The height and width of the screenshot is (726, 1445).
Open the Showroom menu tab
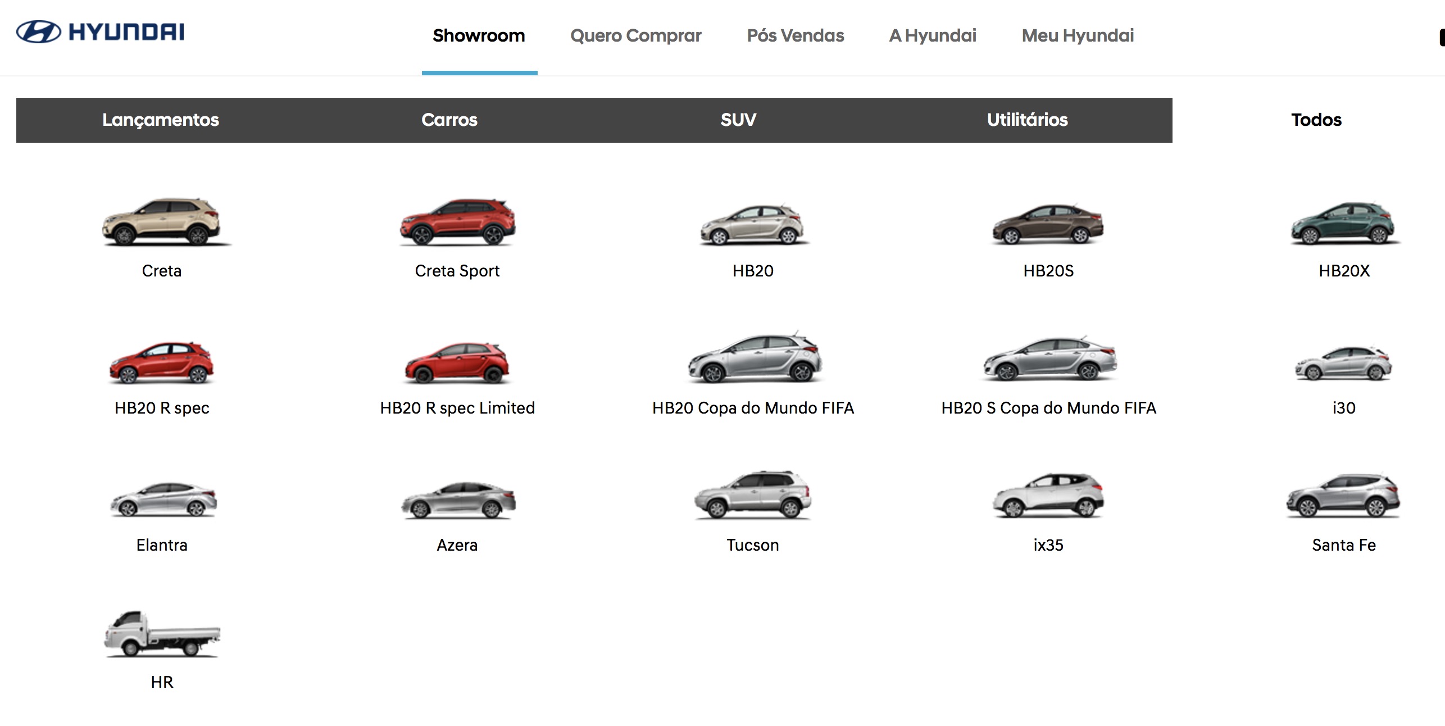pos(479,35)
